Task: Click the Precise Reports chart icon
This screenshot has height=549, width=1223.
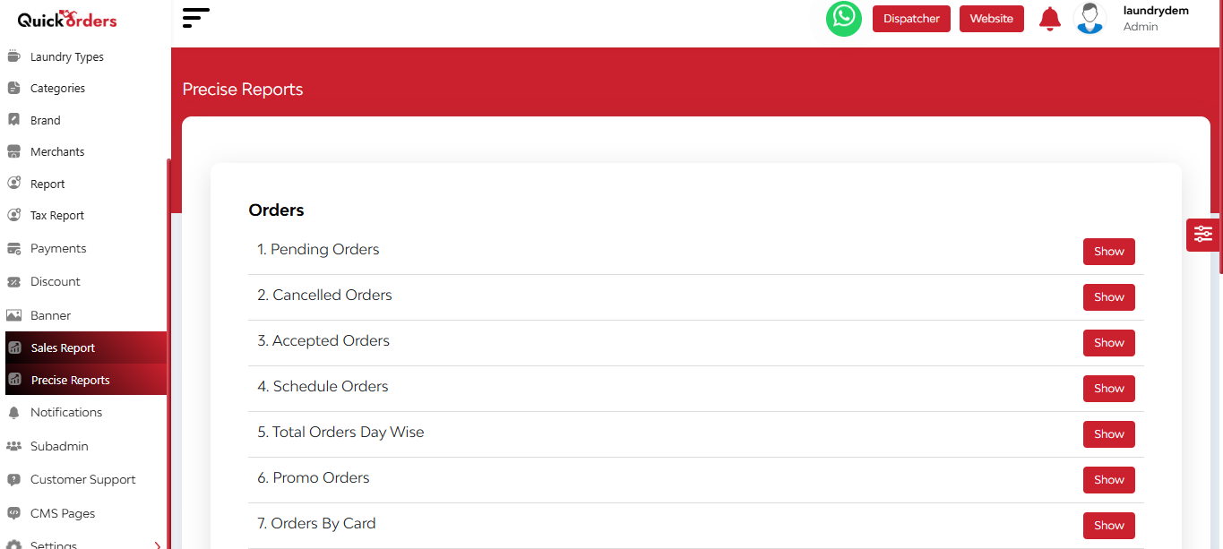Action: [x=14, y=380]
